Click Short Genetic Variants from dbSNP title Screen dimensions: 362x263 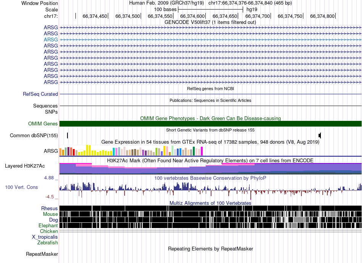pos(210,130)
